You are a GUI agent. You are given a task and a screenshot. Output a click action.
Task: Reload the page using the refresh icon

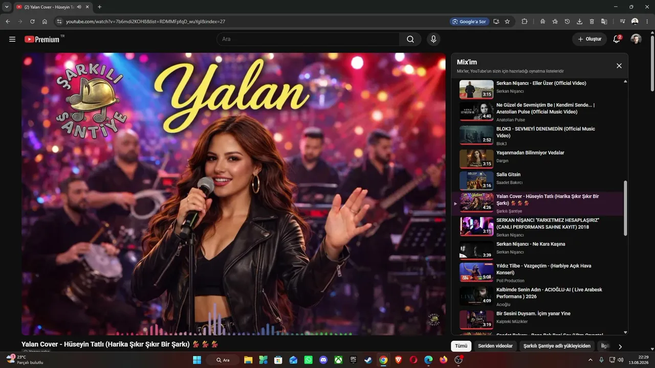coord(32,21)
